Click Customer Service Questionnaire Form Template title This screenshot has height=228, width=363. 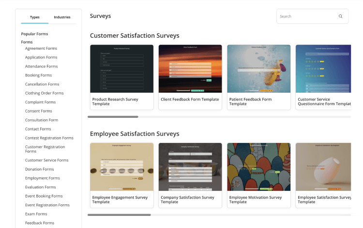(x=323, y=101)
